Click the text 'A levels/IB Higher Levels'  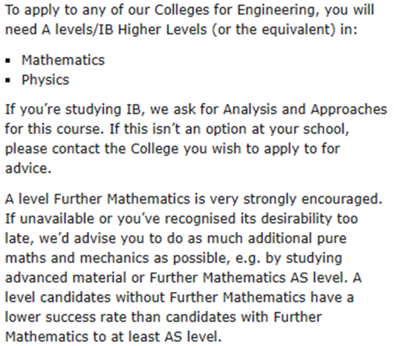coord(124,30)
